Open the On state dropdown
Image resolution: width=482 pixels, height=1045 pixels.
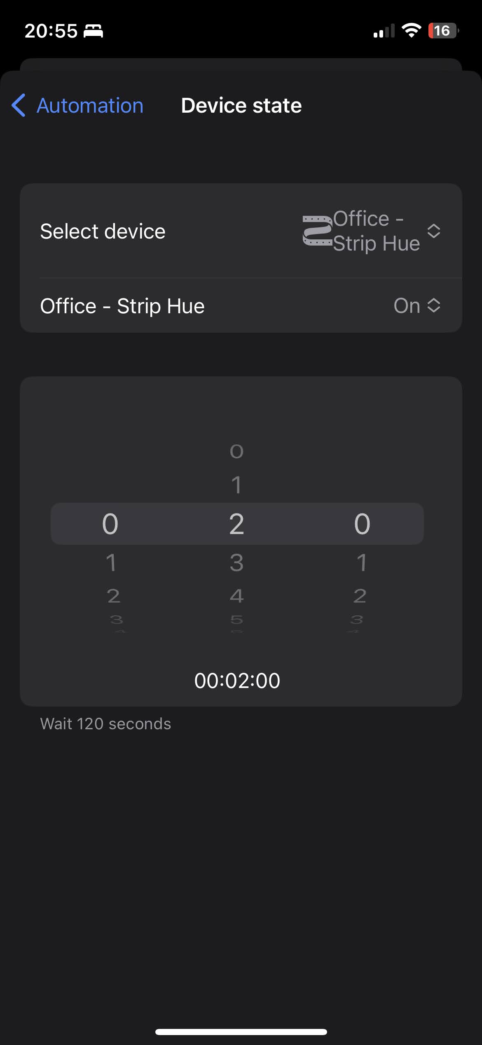click(x=417, y=305)
